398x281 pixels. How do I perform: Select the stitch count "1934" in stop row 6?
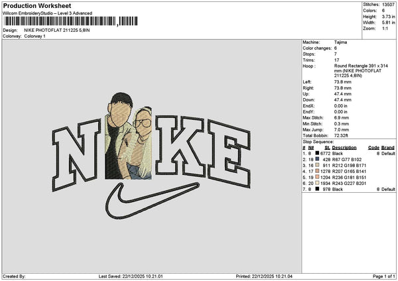[x=326, y=184]
